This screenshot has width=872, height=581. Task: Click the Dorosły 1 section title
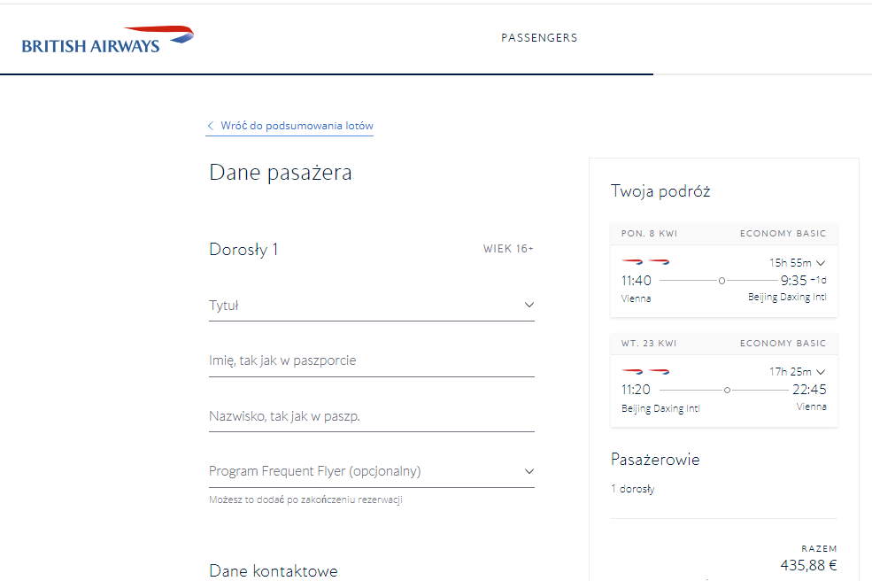point(243,250)
